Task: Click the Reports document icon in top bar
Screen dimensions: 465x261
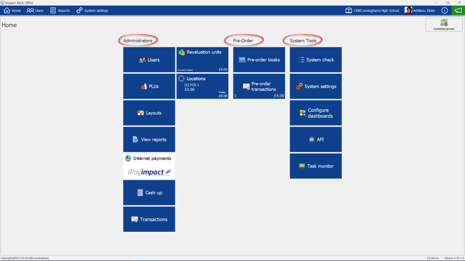Action: point(53,11)
